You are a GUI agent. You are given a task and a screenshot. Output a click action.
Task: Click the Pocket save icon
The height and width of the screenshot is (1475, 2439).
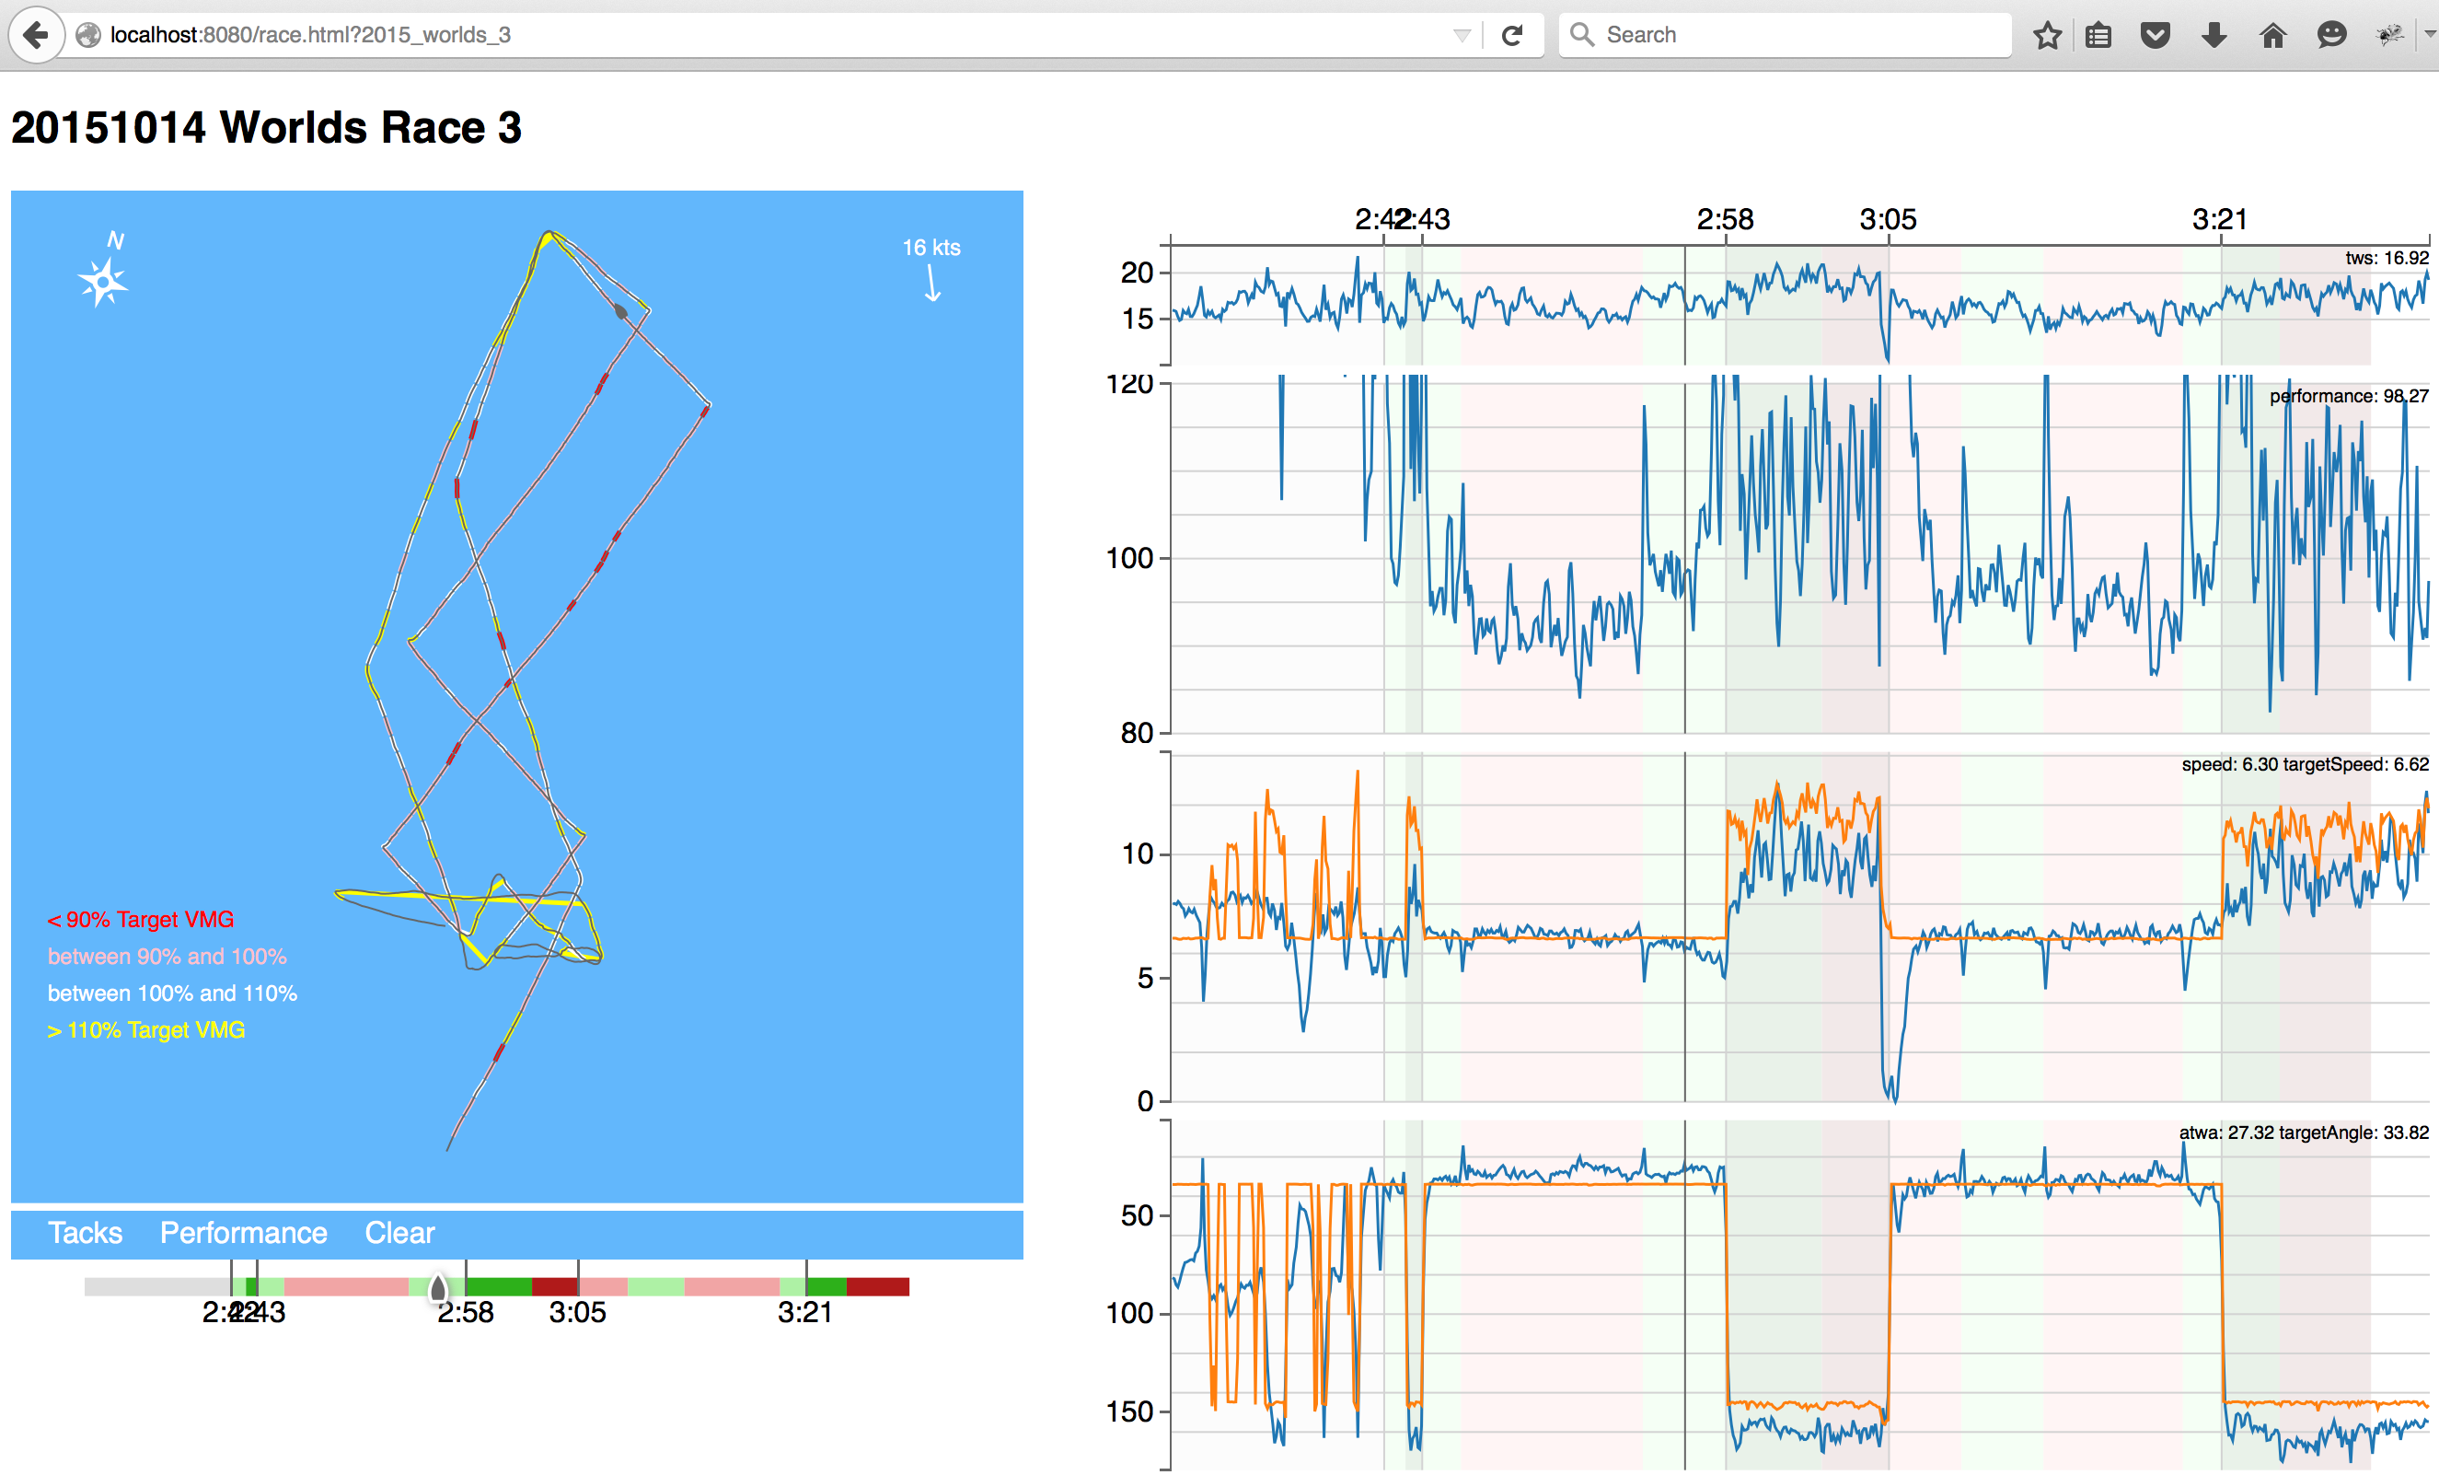[2155, 36]
